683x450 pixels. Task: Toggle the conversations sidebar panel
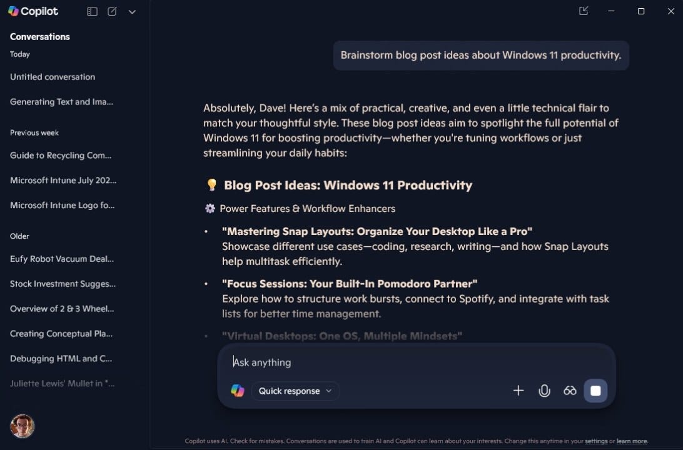92,11
